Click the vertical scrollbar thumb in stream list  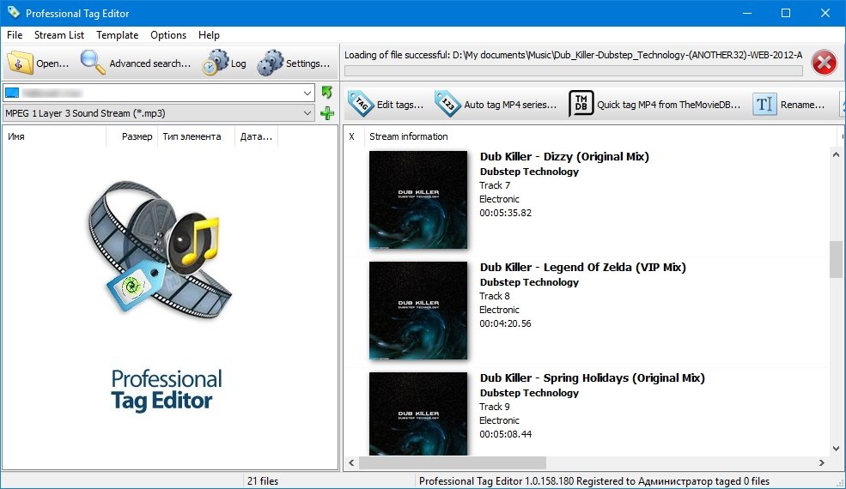[x=836, y=259]
